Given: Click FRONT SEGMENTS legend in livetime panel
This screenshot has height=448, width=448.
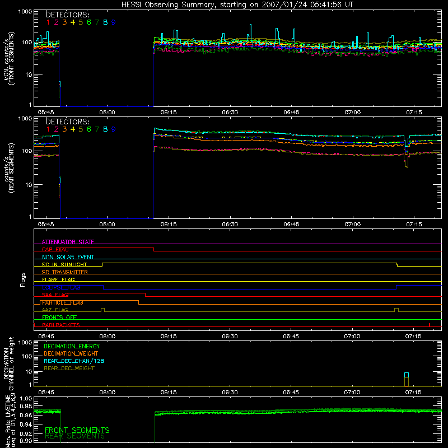Looking at the screenshot, I should [77, 430].
